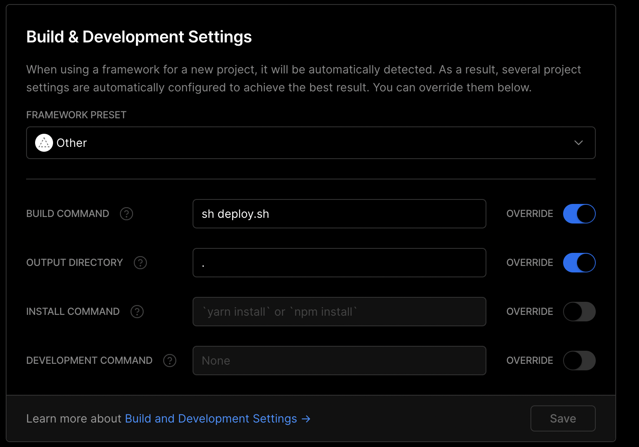
Task: Click the Development Command help icon
Action: 170,361
